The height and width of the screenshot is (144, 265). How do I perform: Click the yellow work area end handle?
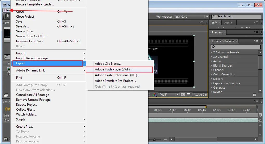coord(205,107)
